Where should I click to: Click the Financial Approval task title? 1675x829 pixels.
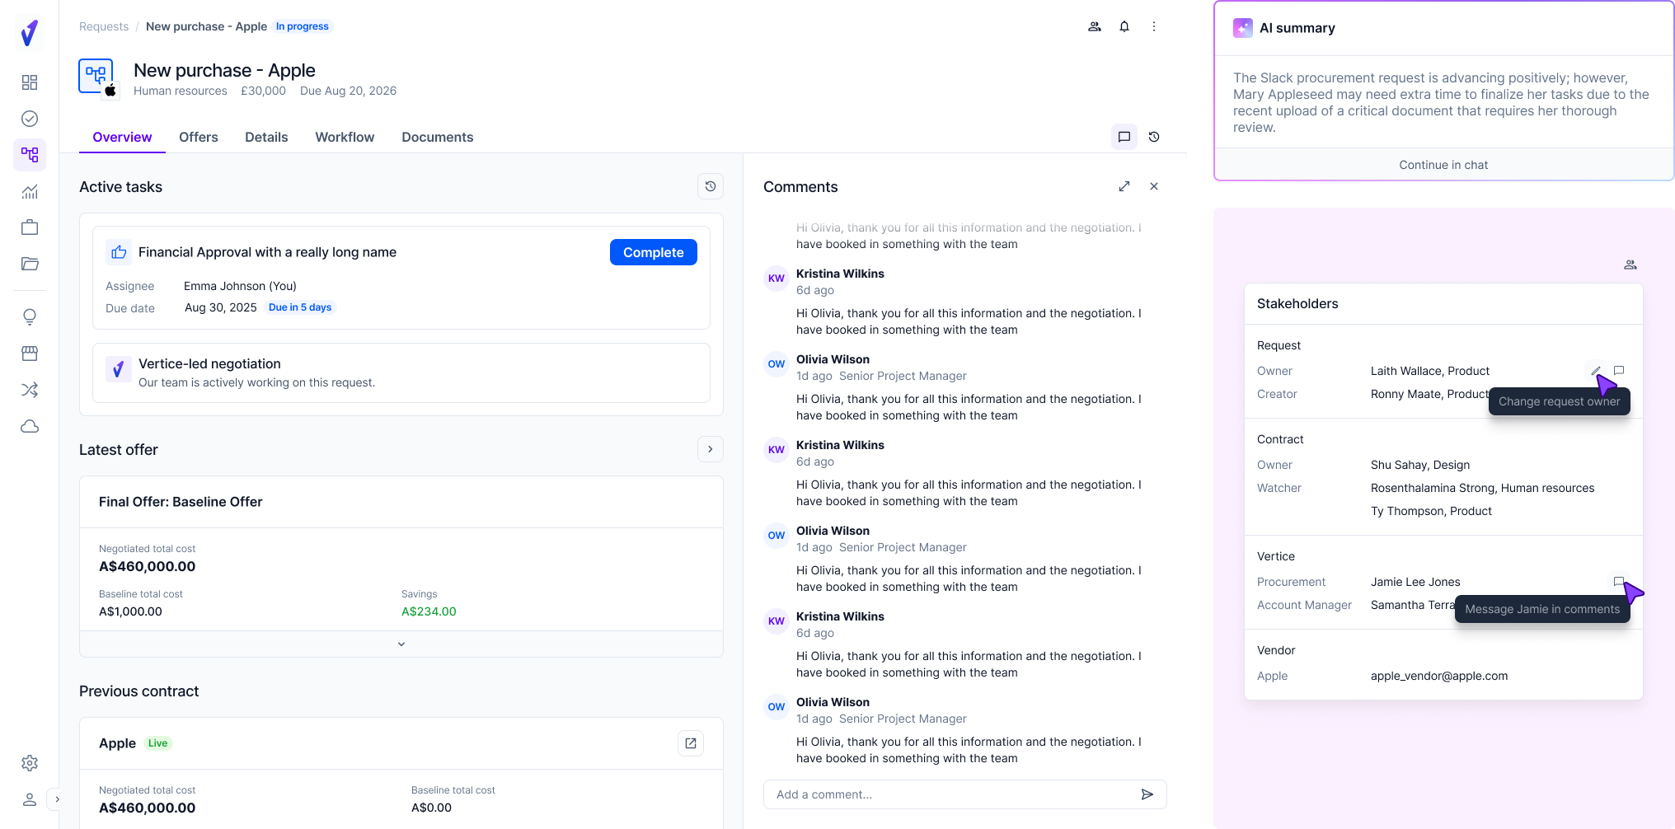[267, 252]
